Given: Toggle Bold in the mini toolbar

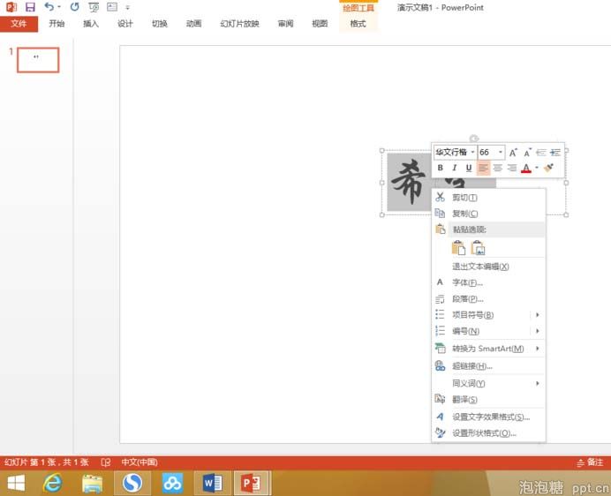Looking at the screenshot, I should point(440,168).
